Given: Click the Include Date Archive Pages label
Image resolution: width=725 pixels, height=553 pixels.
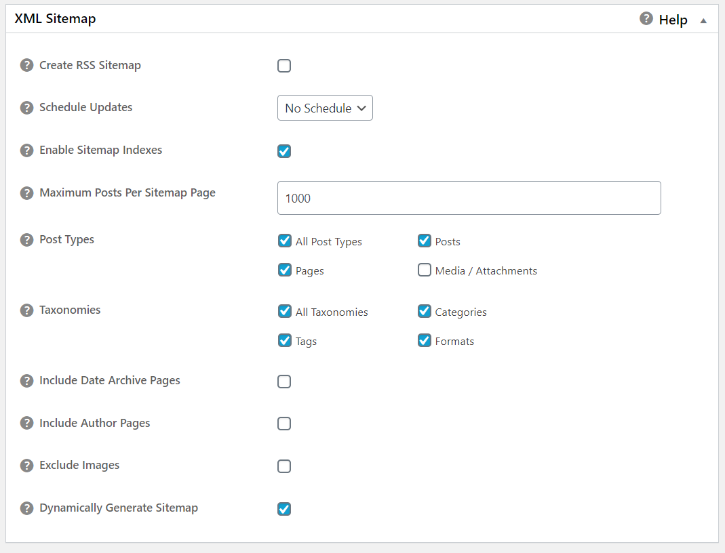Looking at the screenshot, I should 110,380.
